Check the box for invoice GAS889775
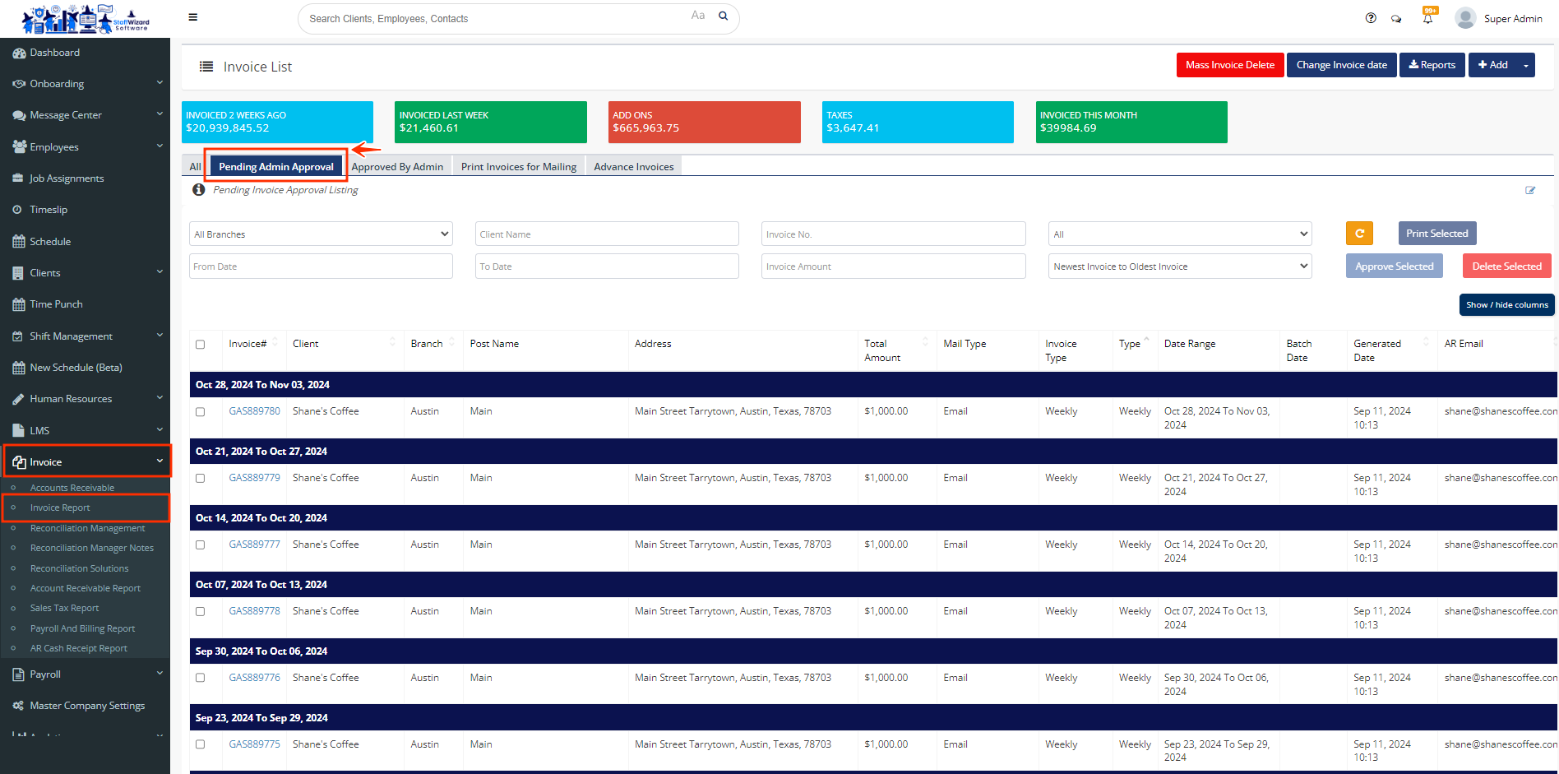 [x=201, y=745]
